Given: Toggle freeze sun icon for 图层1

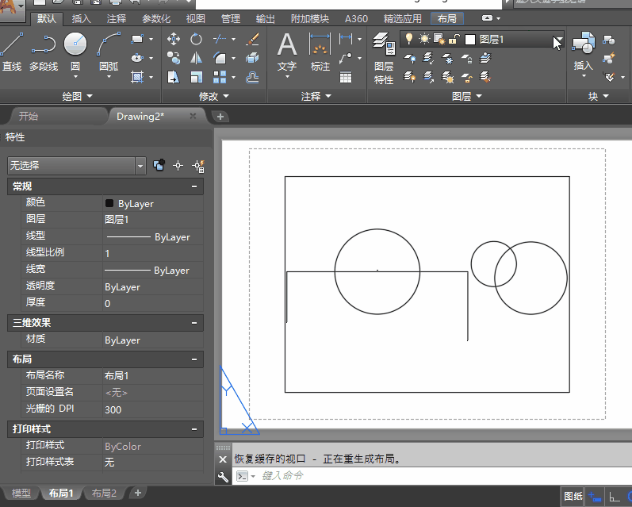Looking at the screenshot, I should tap(424, 39).
